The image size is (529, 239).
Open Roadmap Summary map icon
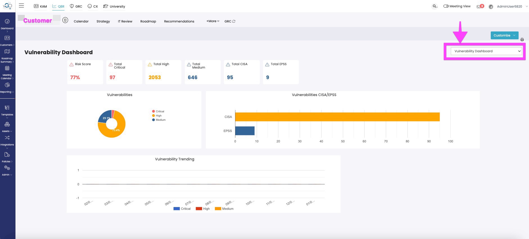[x=7, y=51]
